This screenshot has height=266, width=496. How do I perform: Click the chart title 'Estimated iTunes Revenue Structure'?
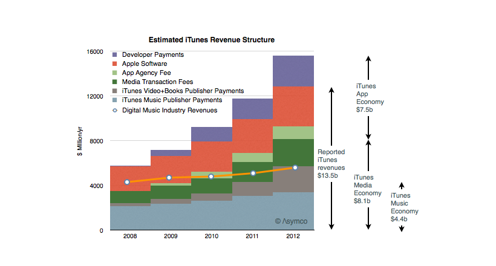point(212,40)
